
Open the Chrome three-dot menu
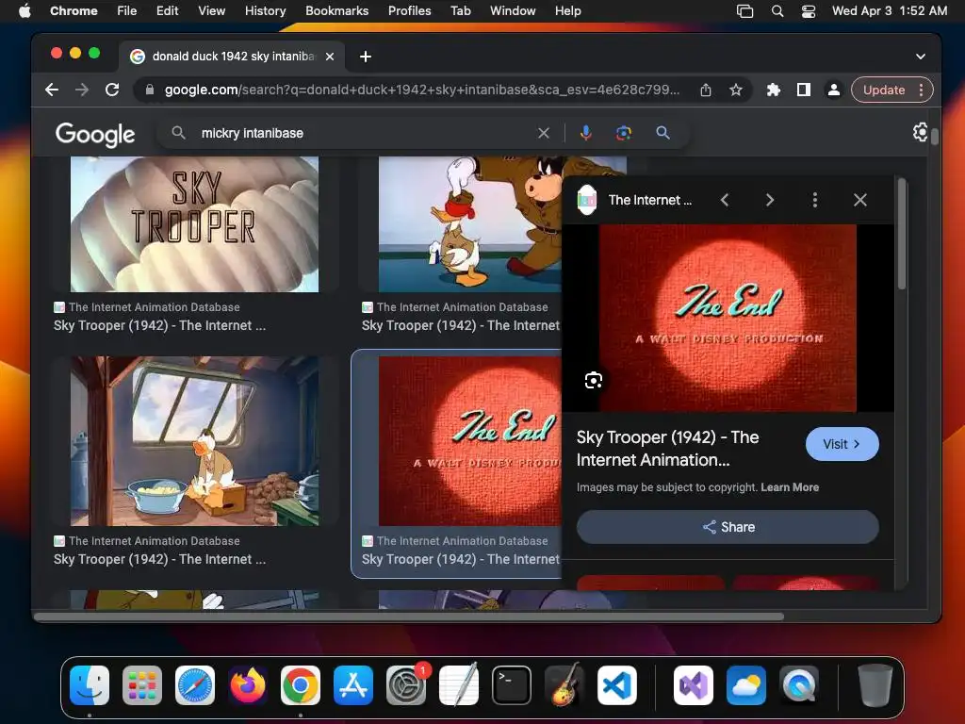point(922,90)
